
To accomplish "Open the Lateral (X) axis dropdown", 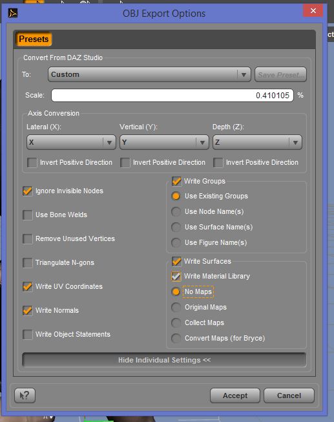I will pos(71,142).
